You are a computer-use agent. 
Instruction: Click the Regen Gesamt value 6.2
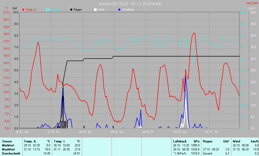(x=227, y=153)
